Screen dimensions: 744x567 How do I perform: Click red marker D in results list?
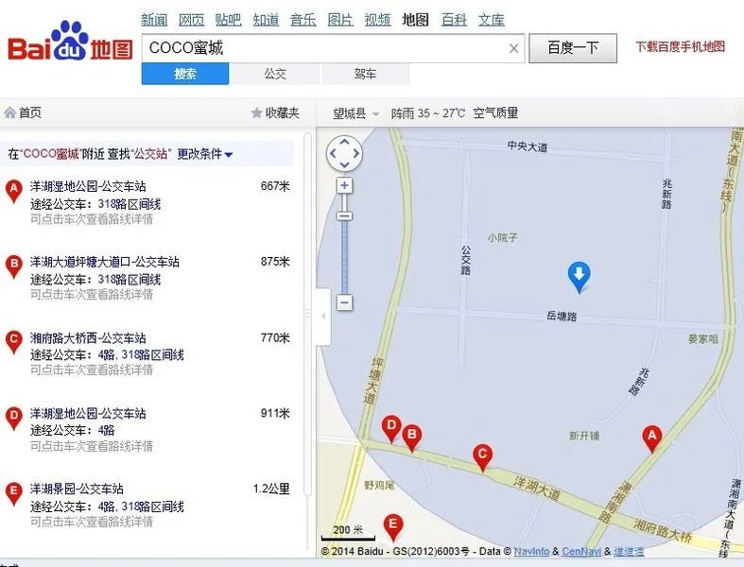(14, 418)
